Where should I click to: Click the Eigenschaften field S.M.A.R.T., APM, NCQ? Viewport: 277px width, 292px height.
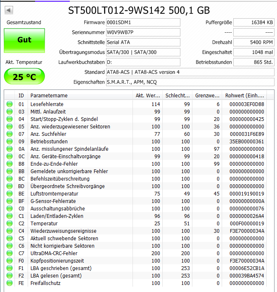[190, 82]
